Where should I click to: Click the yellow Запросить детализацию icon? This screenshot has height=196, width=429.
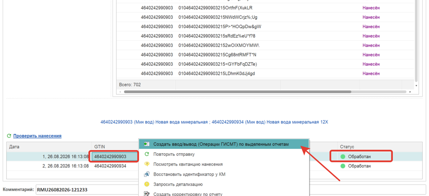coord(147,184)
